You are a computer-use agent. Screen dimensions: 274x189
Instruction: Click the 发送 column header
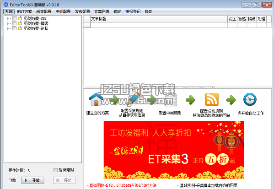point(232,19)
